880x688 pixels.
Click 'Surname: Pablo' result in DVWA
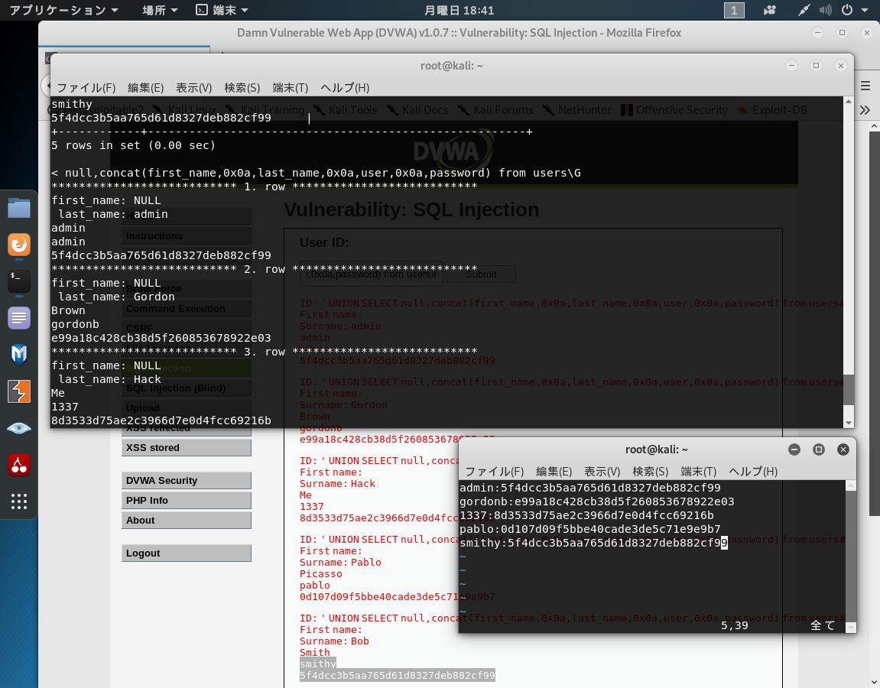[340, 563]
